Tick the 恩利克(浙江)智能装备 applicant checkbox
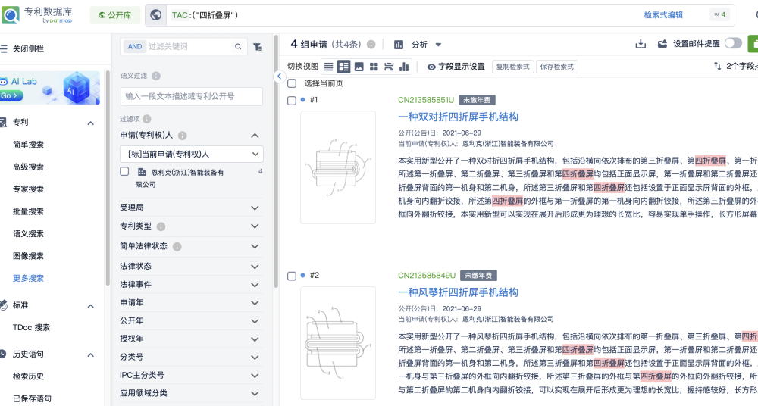The image size is (758, 406). [125, 172]
